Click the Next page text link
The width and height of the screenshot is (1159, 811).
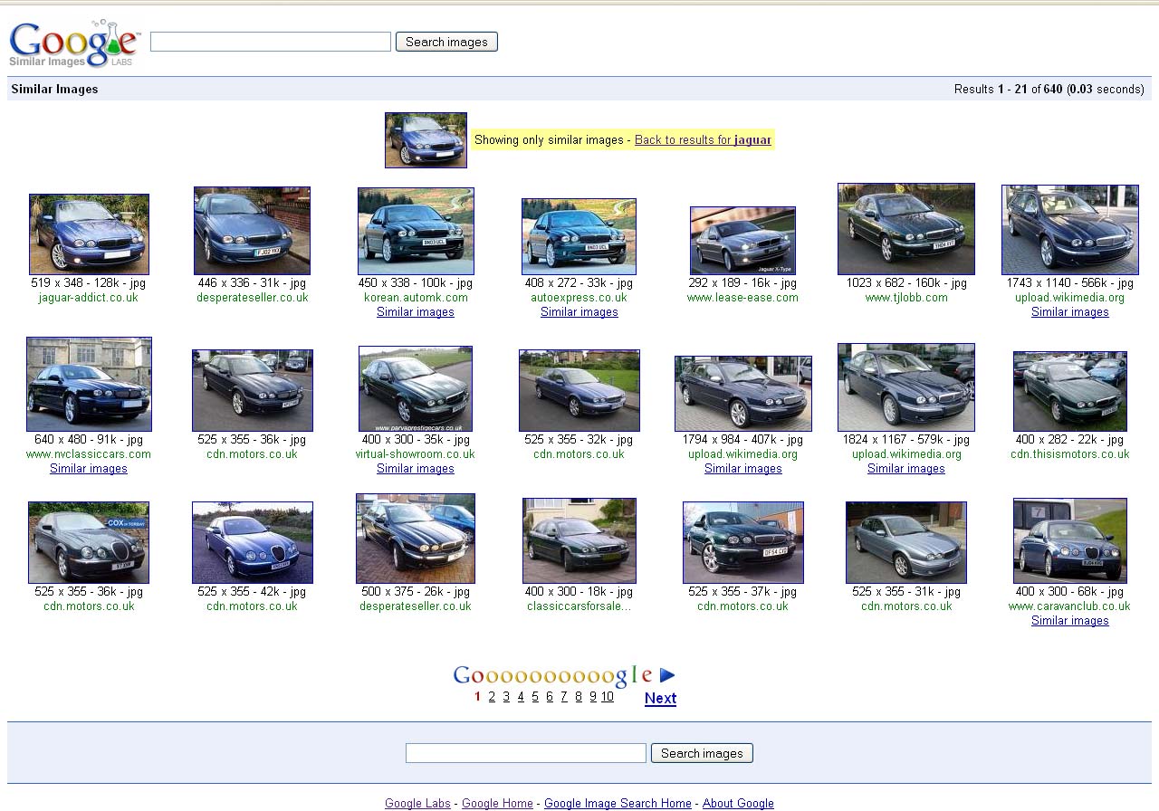(x=660, y=698)
